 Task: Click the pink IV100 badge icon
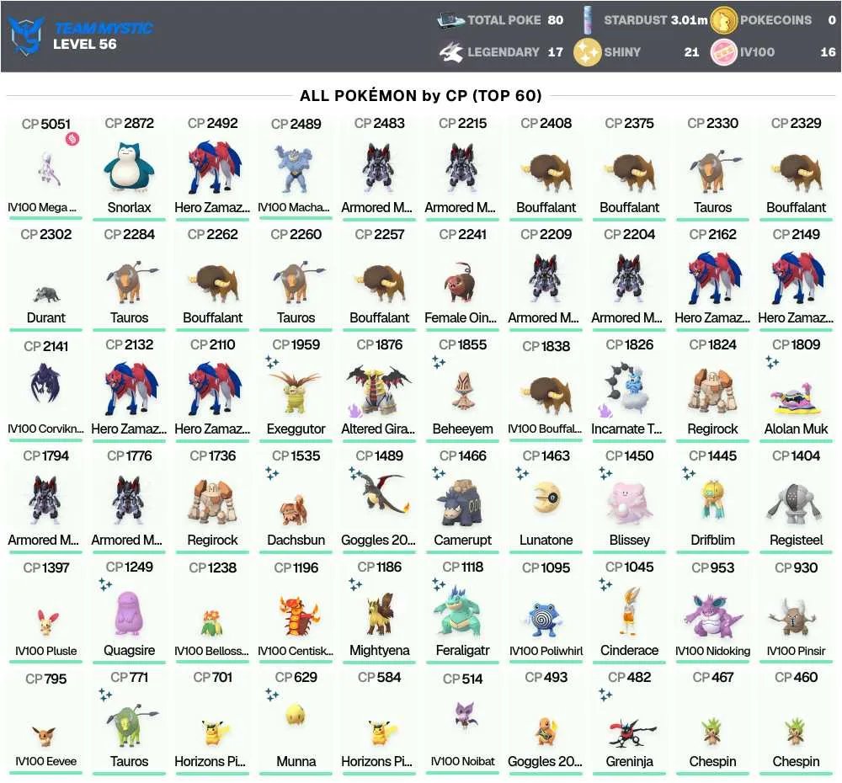tap(723, 52)
